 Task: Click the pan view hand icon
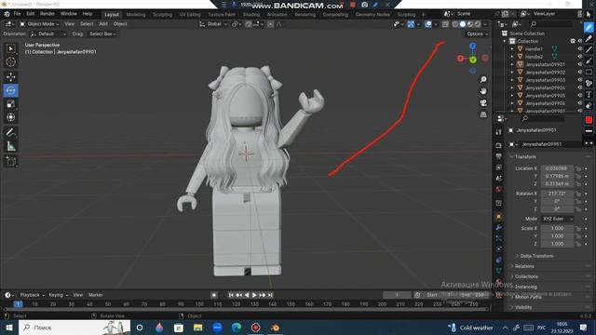pyautogui.click(x=483, y=91)
